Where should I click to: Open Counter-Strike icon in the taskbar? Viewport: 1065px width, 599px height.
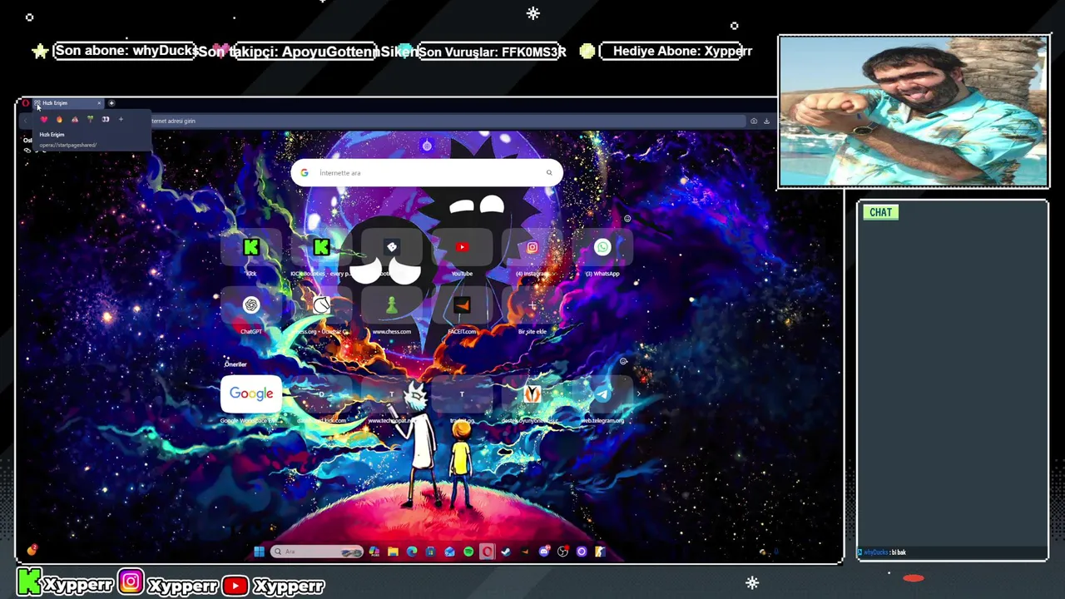[x=600, y=552]
